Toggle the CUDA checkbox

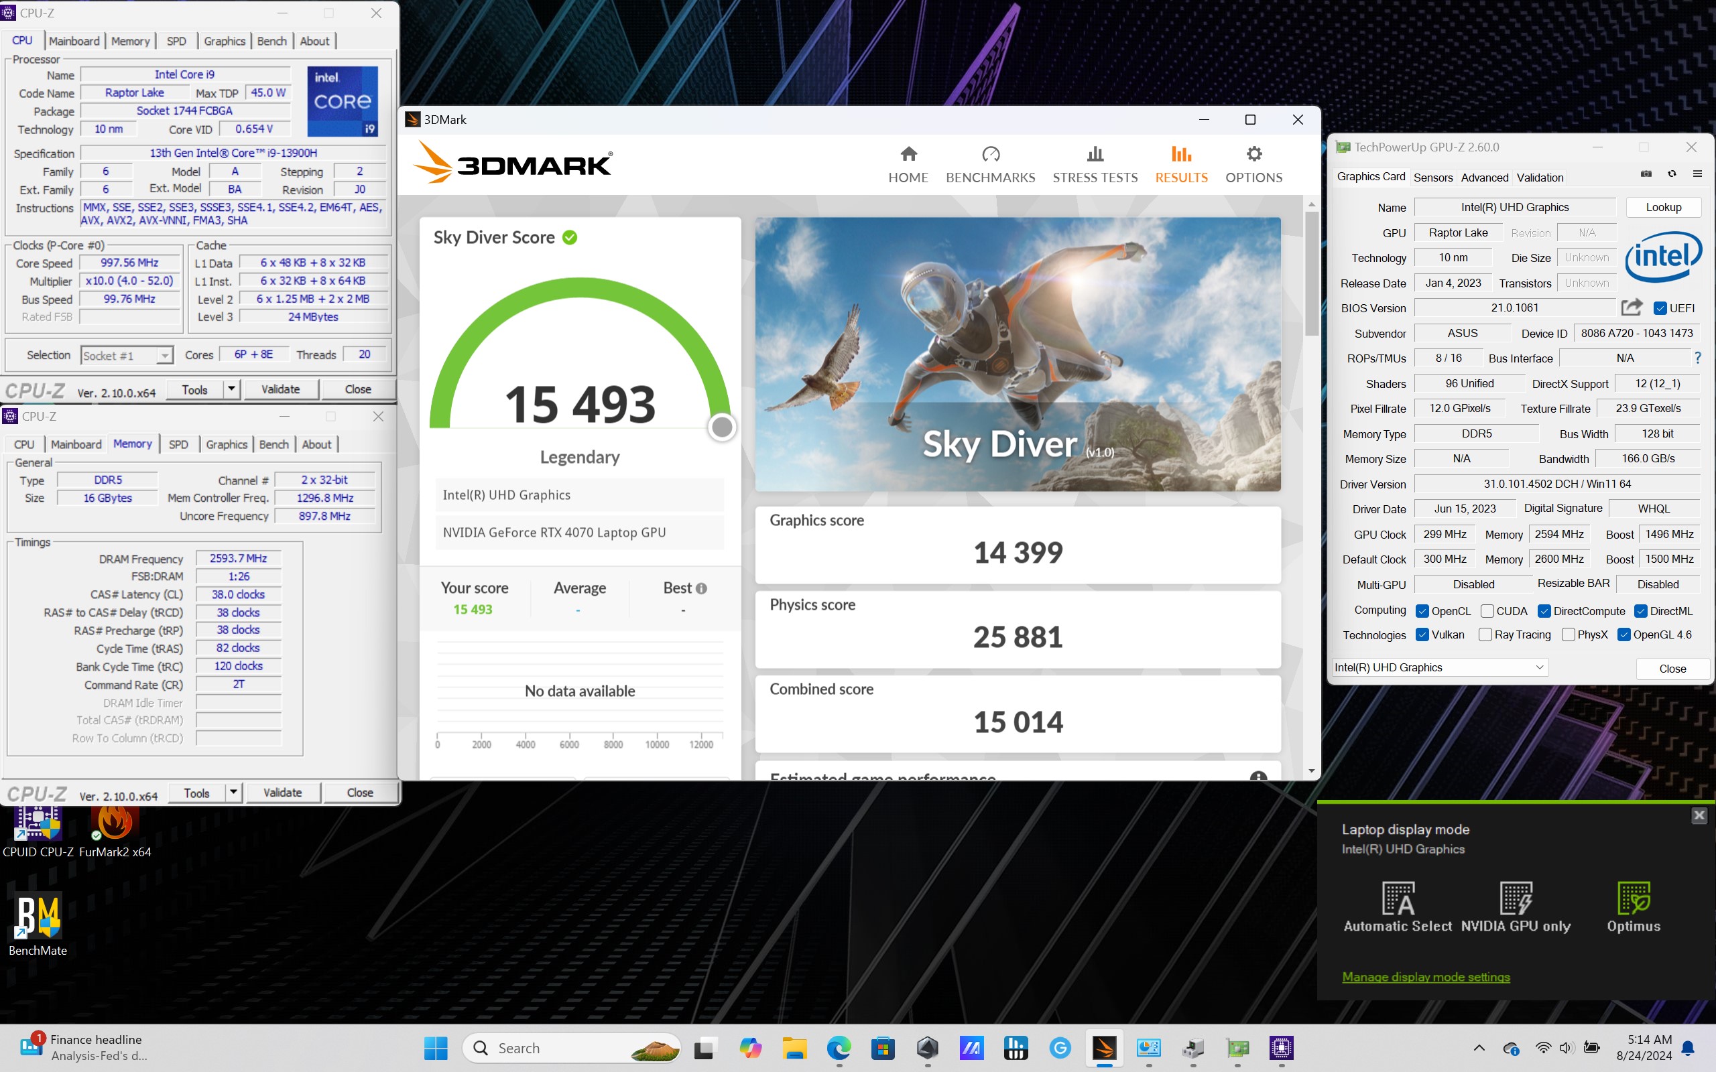[x=1487, y=611]
